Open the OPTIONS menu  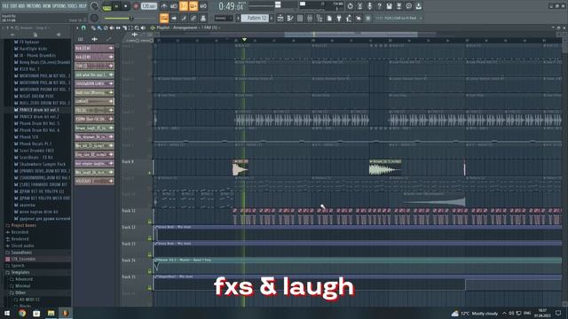[59, 6]
